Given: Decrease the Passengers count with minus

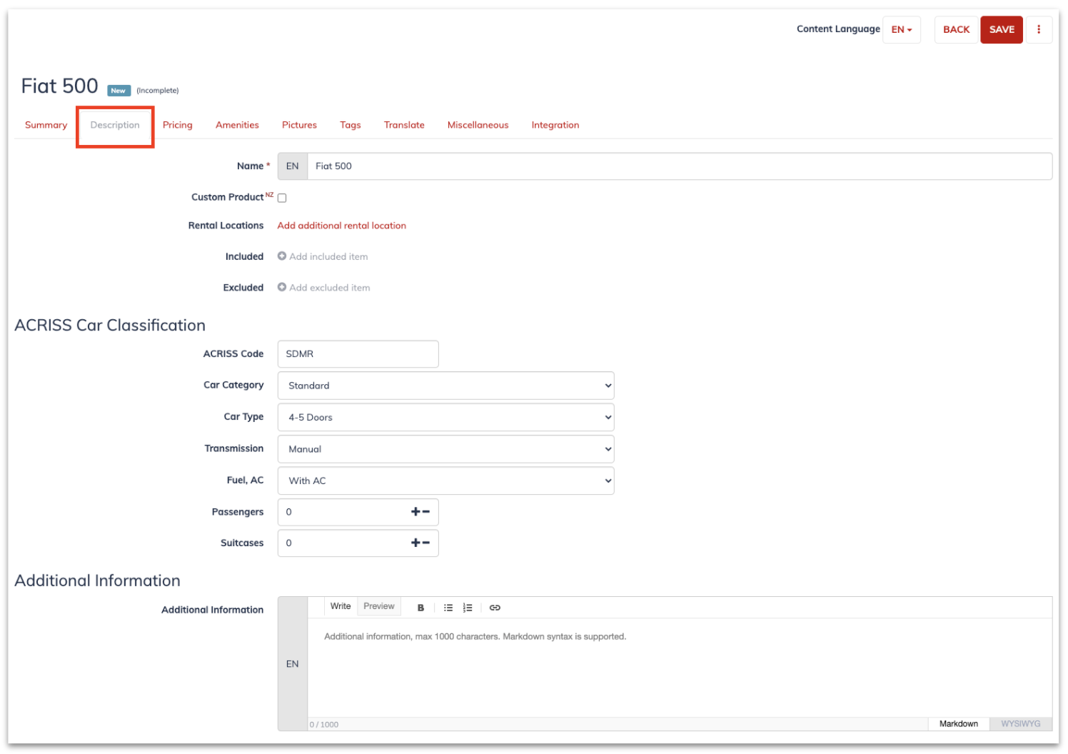Looking at the screenshot, I should click(x=426, y=511).
